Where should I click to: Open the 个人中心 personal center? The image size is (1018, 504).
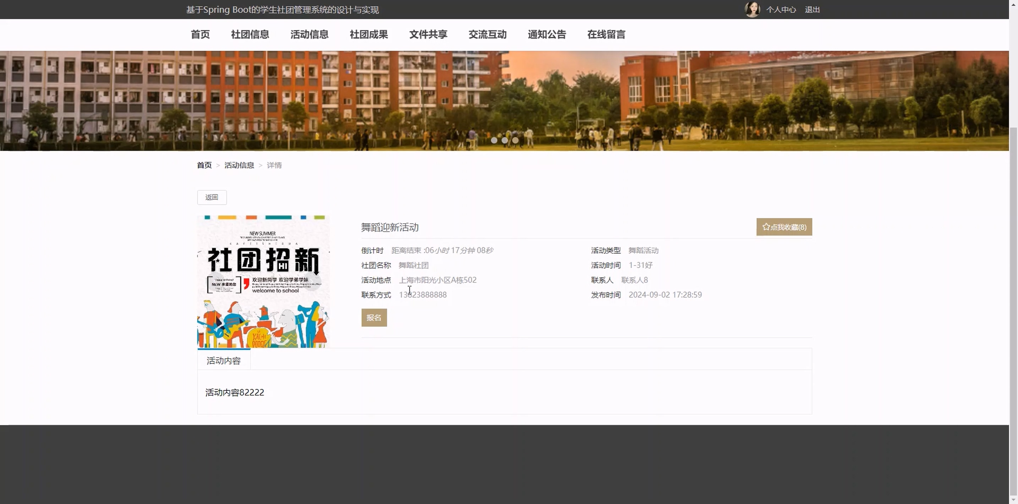click(x=781, y=10)
